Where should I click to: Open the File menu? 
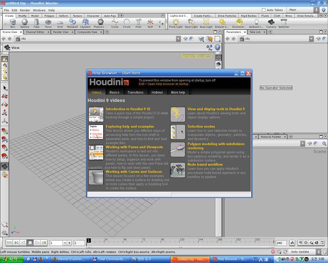[x=6, y=10]
